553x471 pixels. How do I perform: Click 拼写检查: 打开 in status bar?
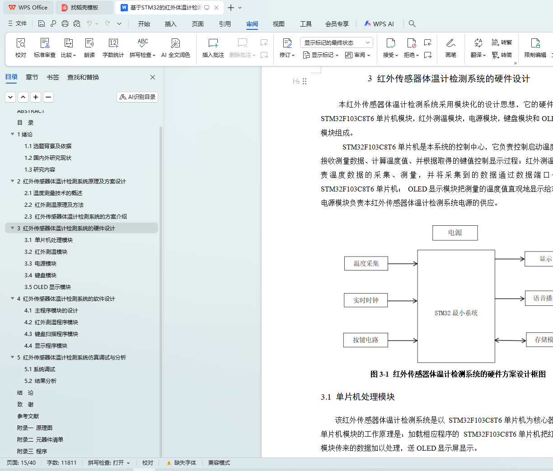click(109, 463)
